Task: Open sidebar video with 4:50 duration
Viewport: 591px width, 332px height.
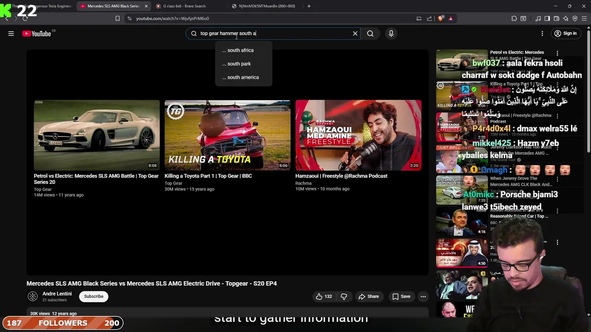Action: point(462,253)
